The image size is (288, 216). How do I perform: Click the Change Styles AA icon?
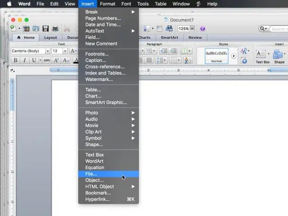[244, 51]
